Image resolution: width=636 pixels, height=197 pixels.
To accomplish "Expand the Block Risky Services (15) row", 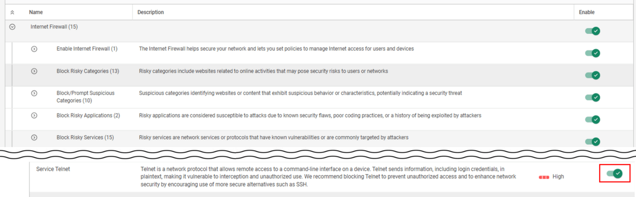I will click(34, 137).
